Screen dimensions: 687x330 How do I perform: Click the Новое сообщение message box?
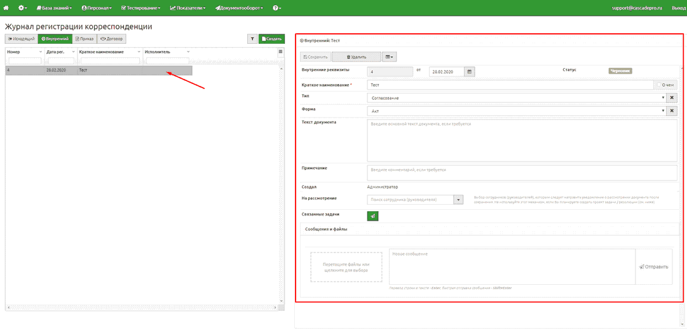click(x=512, y=267)
